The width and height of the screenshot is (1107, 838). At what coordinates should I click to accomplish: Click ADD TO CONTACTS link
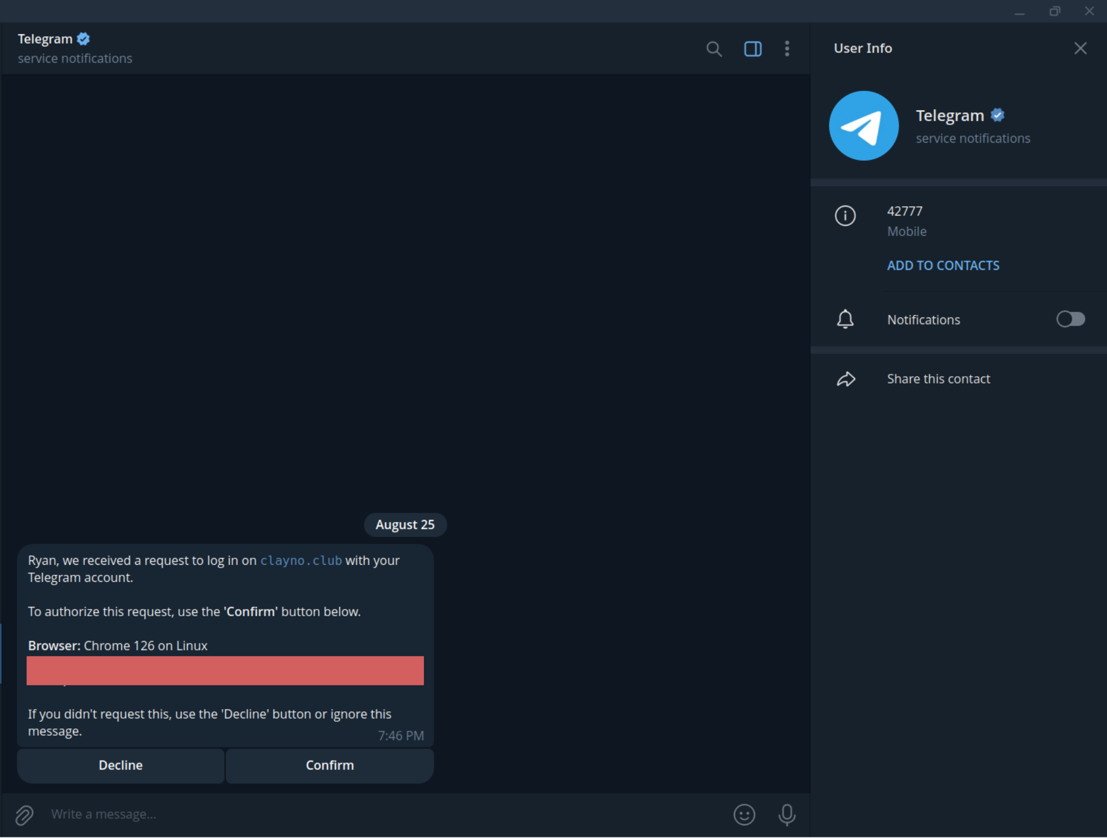944,265
